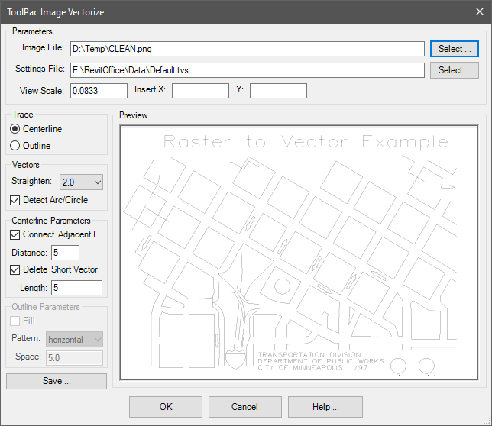This screenshot has width=492, height=426.
Task: Confirm with the OK button
Action: tap(166, 407)
